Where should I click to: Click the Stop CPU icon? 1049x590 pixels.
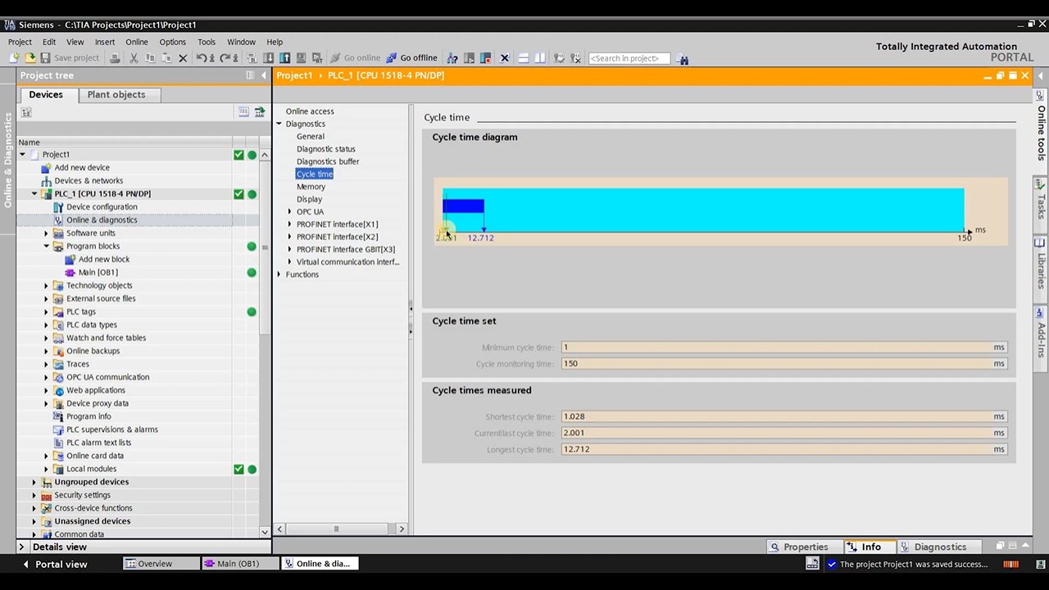pos(485,58)
